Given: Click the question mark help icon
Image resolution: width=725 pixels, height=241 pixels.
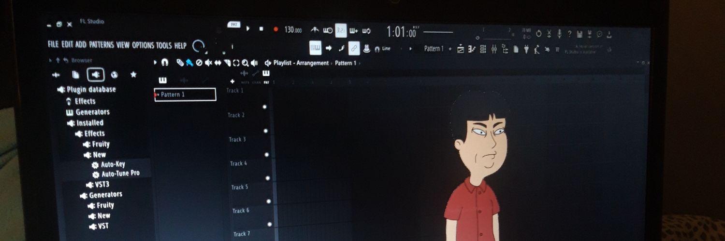Looking at the screenshot, I should pyautogui.click(x=569, y=34).
